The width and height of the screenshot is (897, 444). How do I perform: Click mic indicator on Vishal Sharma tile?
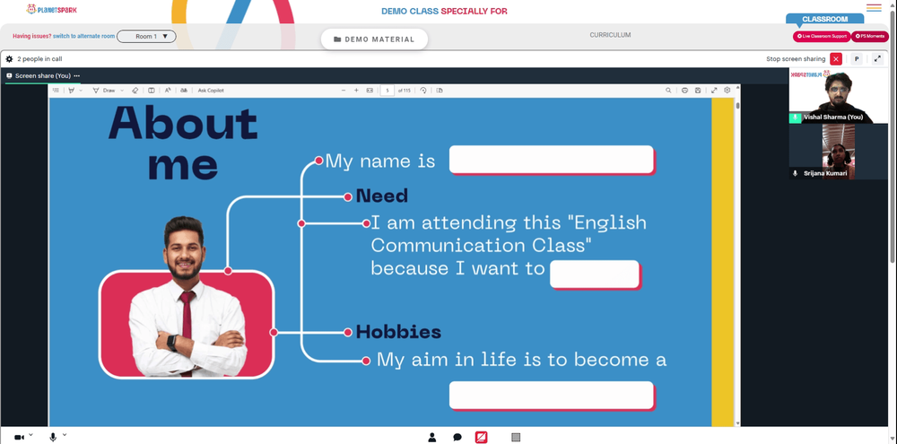point(795,118)
